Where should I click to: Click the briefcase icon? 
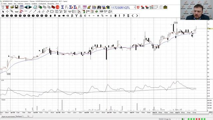(x=165, y=7)
